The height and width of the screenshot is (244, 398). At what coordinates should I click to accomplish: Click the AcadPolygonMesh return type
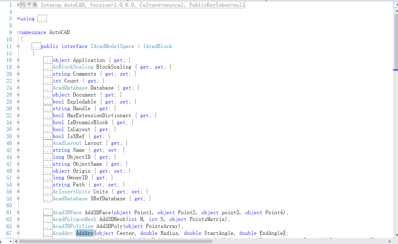tap(75, 219)
